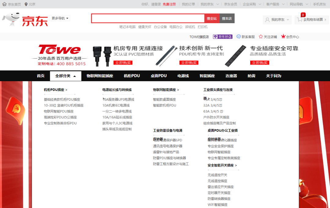Expand the 安全智能开关插座 category
330x208 pixels.
point(222,165)
